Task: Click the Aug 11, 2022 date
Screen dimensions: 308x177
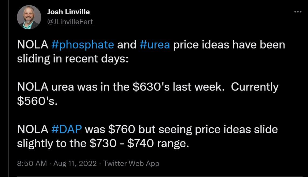Action: [75, 163]
